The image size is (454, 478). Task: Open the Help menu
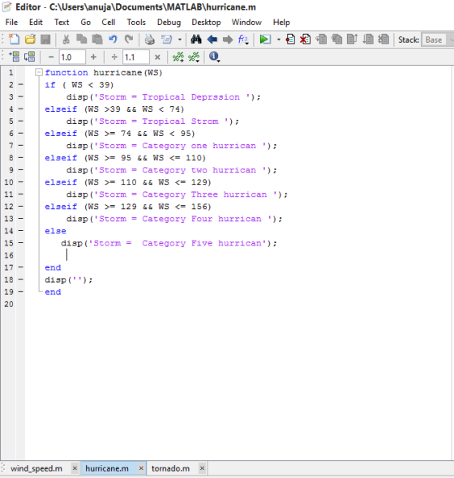(x=281, y=22)
